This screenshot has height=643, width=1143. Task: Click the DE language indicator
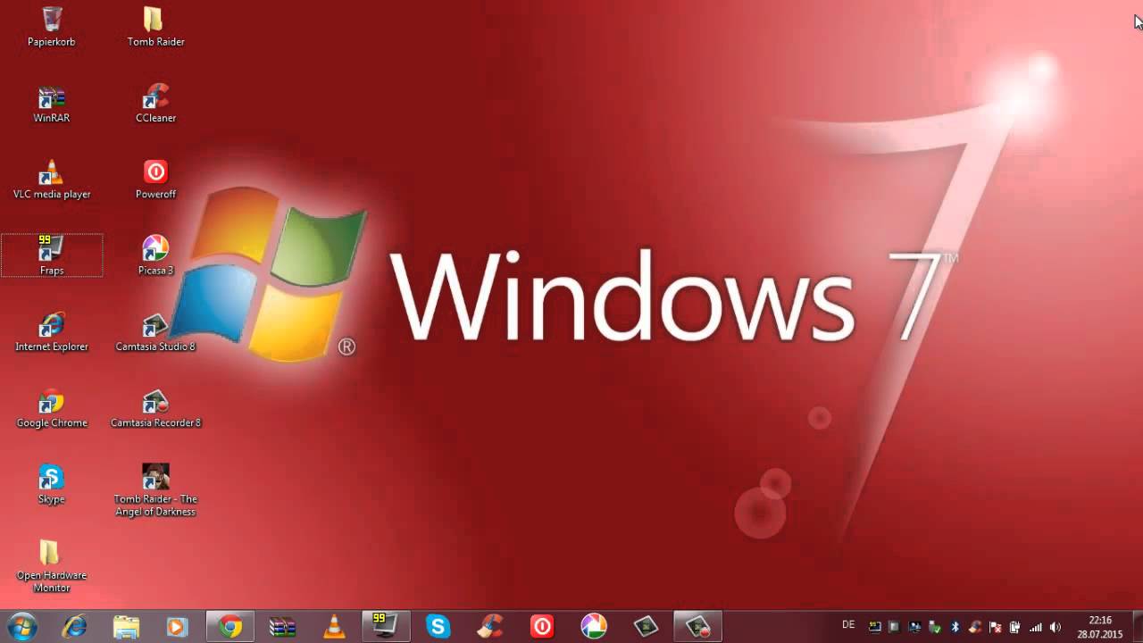point(848,625)
